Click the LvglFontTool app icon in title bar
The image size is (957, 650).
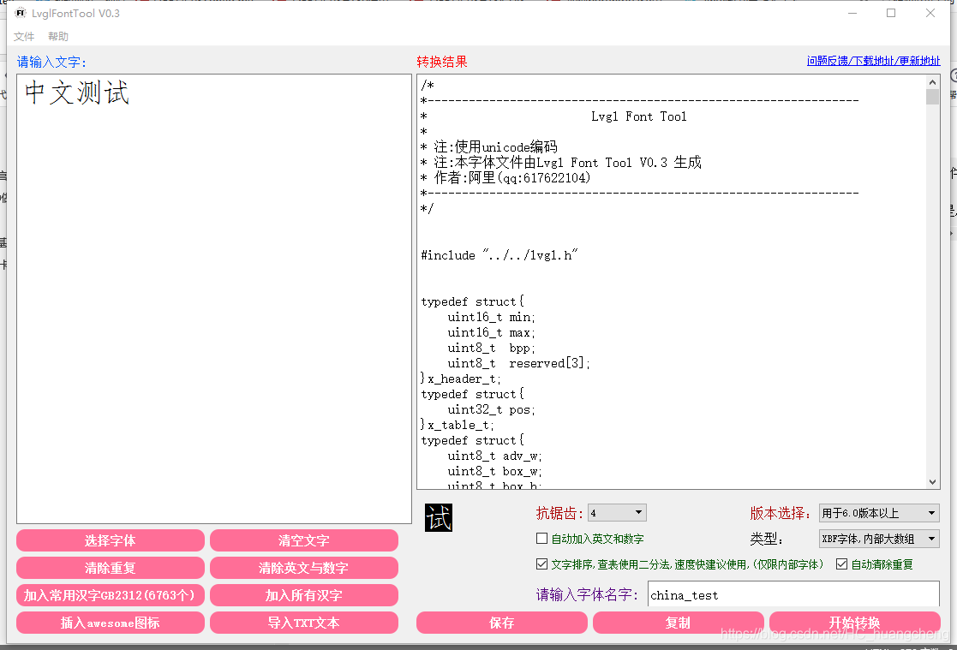click(x=21, y=13)
